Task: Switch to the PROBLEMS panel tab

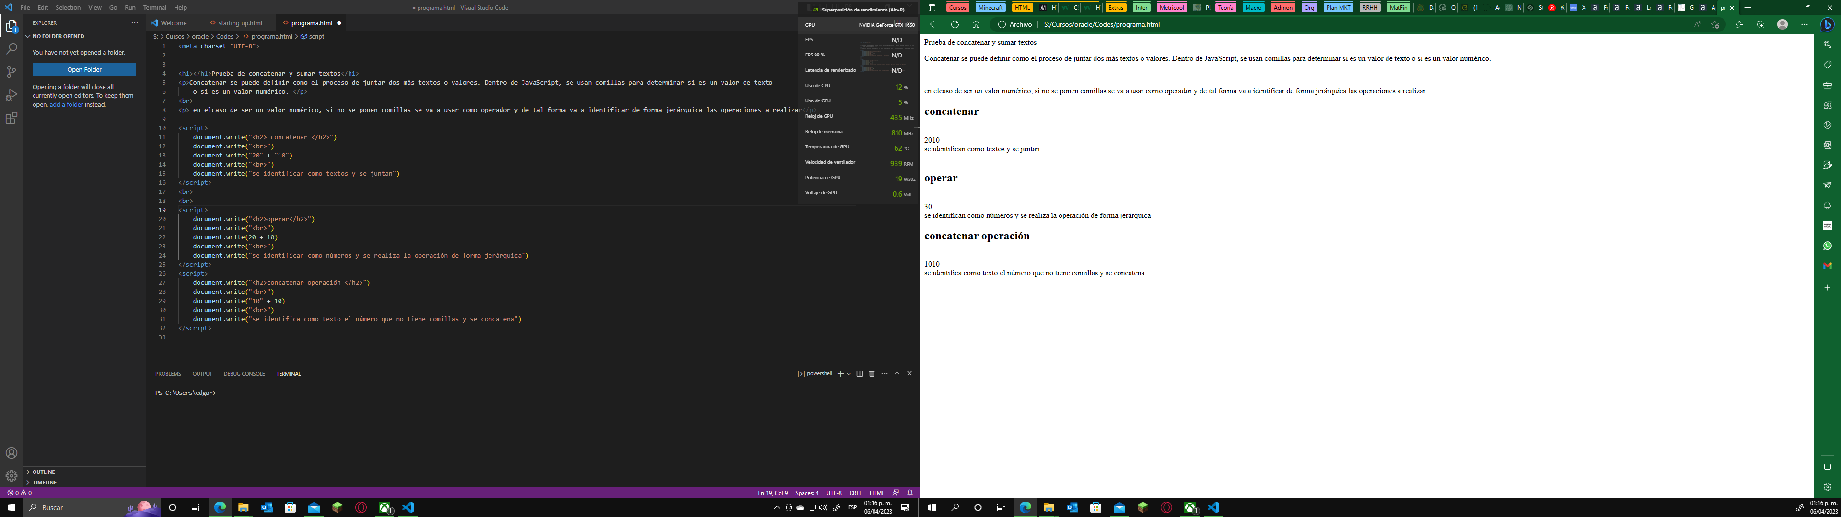Action: click(168, 373)
